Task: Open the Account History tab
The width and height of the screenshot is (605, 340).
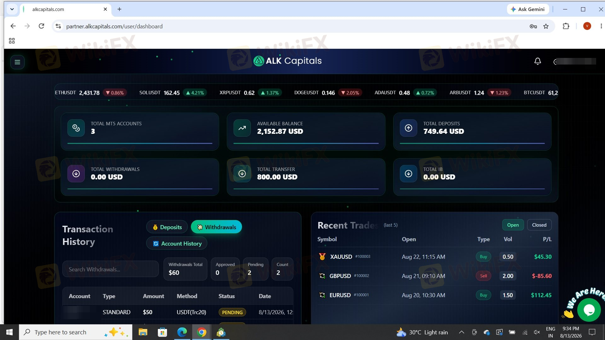Action: point(176,243)
